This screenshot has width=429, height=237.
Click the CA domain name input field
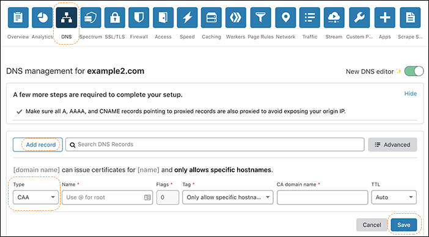[322, 197]
